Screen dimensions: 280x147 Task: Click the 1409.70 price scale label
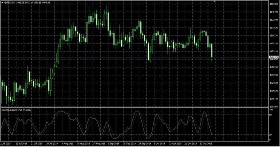tap(274, 91)
